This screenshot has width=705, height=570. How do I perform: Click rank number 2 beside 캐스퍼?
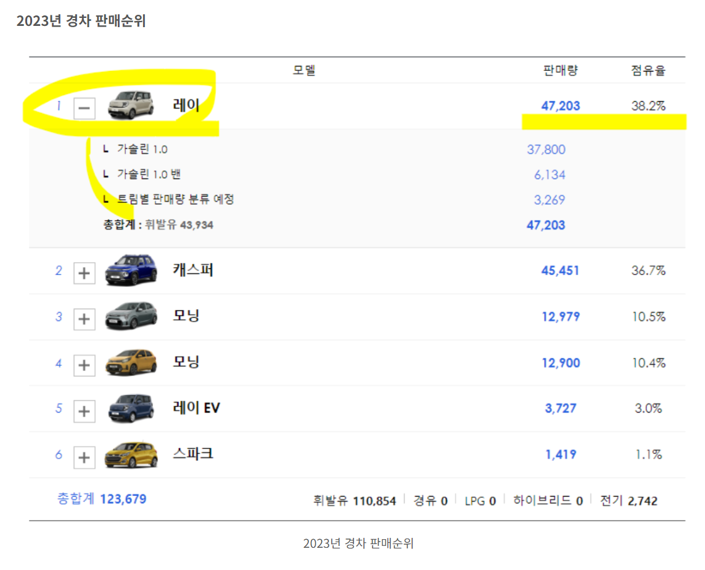59,271
